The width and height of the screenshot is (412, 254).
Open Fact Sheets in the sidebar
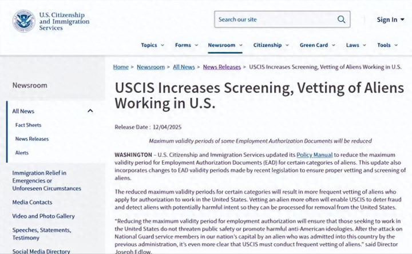pos(29,125)
